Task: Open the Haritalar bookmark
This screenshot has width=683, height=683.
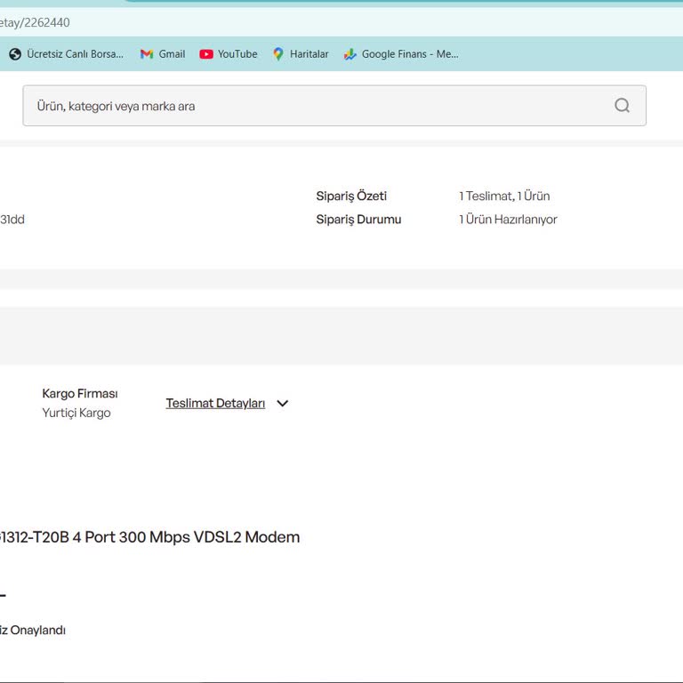Action: (301, 54)
